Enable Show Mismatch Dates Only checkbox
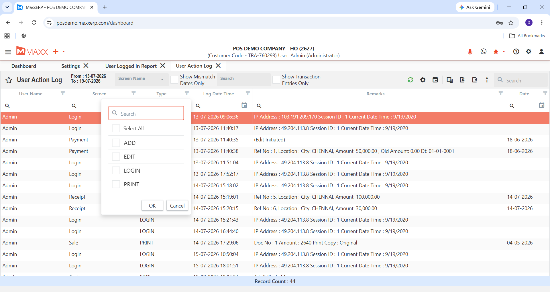The height and width of the screenshot is (292, 550). coord(174,80)
